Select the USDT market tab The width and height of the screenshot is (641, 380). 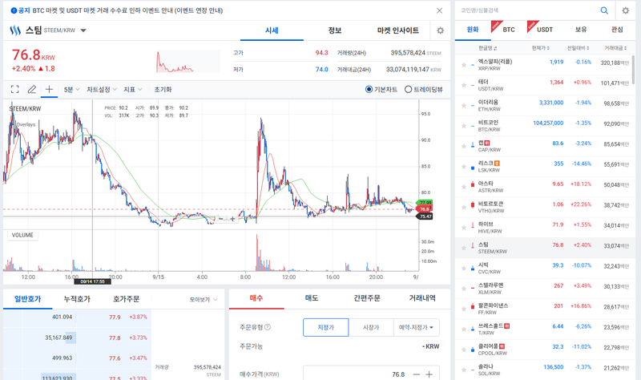(545, 30)
